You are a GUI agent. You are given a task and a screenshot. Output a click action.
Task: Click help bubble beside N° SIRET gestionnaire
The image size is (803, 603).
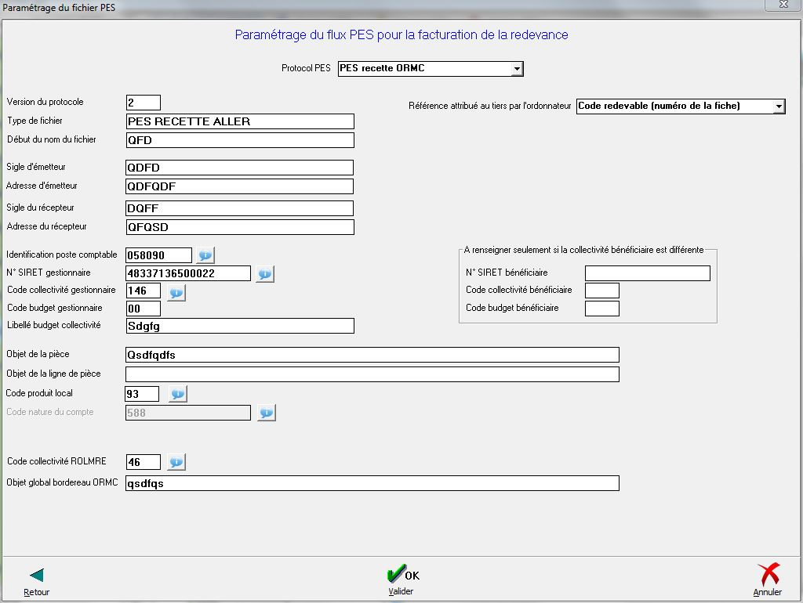point(265,274)
